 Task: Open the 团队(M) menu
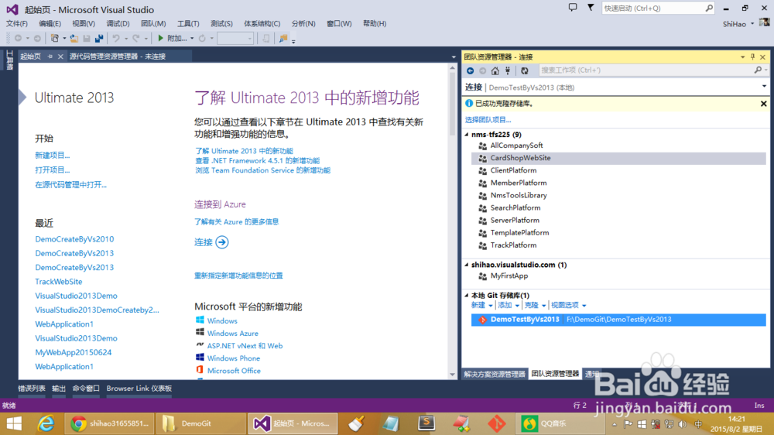pos(153,23)
